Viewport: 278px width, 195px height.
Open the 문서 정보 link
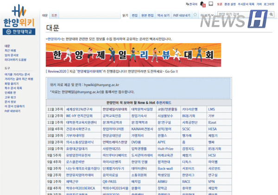pyautogui.click(x=10, y=102)
